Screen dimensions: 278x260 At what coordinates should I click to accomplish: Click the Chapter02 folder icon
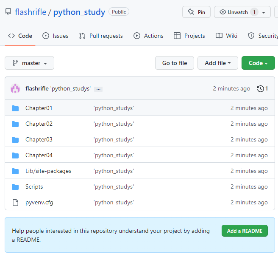tap(15, 124)
